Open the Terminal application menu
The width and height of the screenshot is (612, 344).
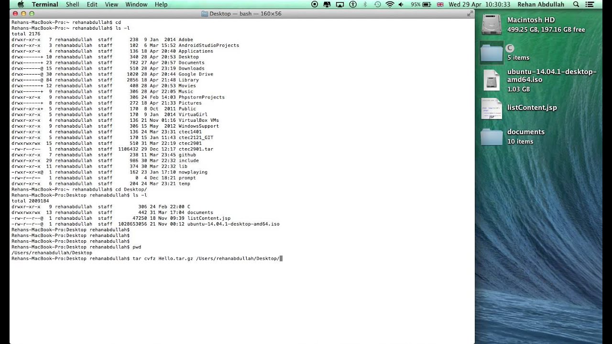coord(45,4)
